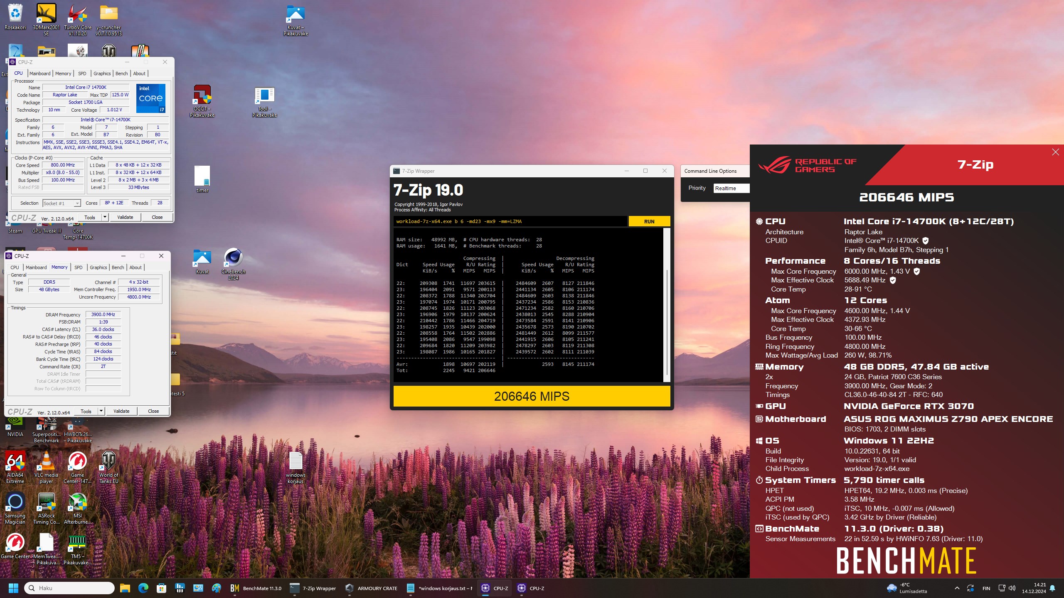1064x598 pixels.
Task: Click Close button in upper CPU-Z window
Action: click(157, 217)
